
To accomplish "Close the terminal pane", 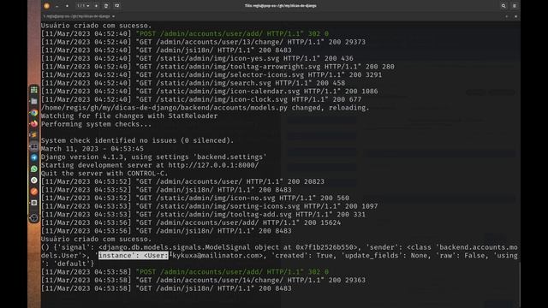I will (515, 16).
